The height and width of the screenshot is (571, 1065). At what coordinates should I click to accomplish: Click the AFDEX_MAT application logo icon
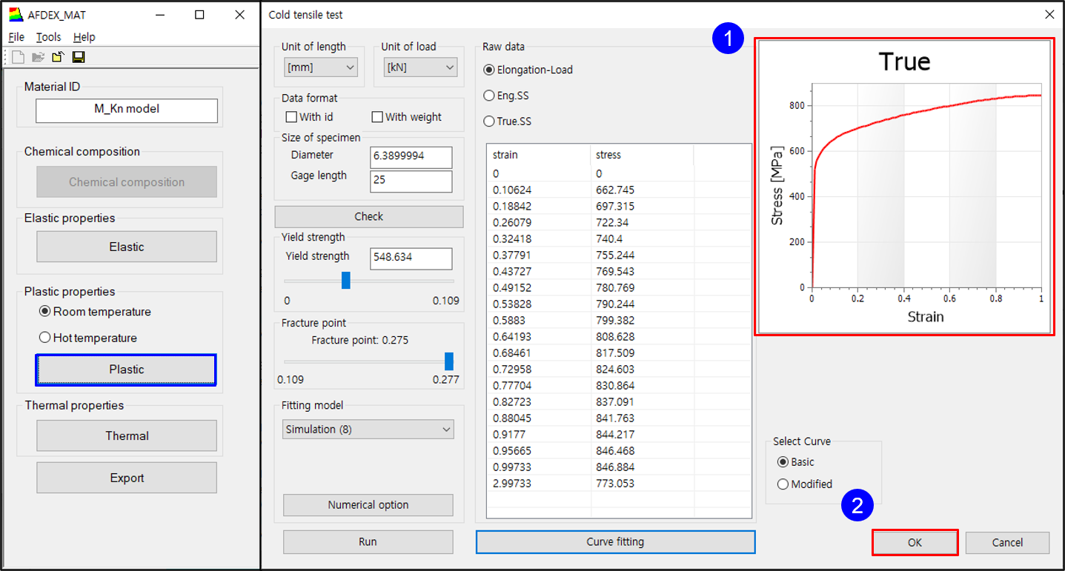point(16,15)
